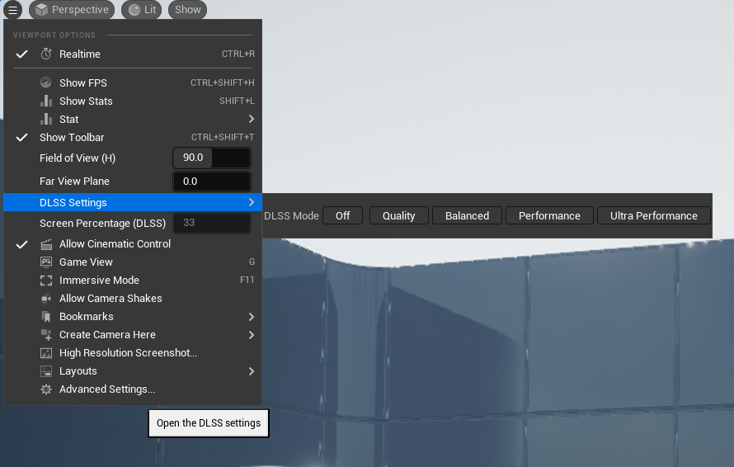This screenshot has height=467, width=734.
Task: Set DLSS Mode to Off
Action: pos(342,215)
